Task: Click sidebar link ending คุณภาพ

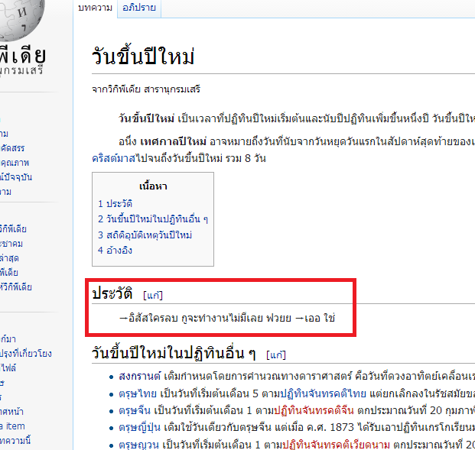Action: pyautogui.click(x=15, y=163)
